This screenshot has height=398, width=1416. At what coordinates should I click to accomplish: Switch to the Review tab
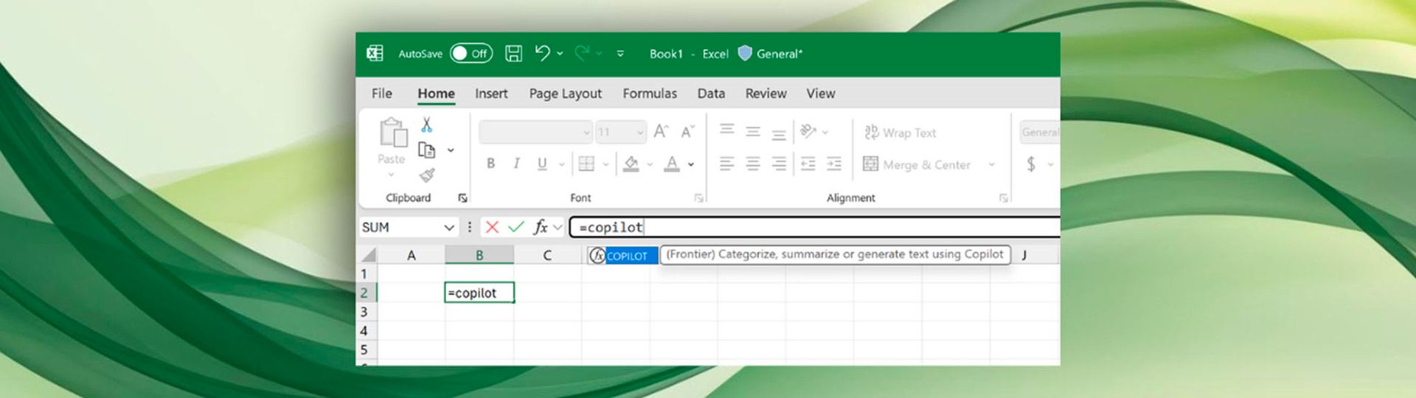tap(766, 94)
